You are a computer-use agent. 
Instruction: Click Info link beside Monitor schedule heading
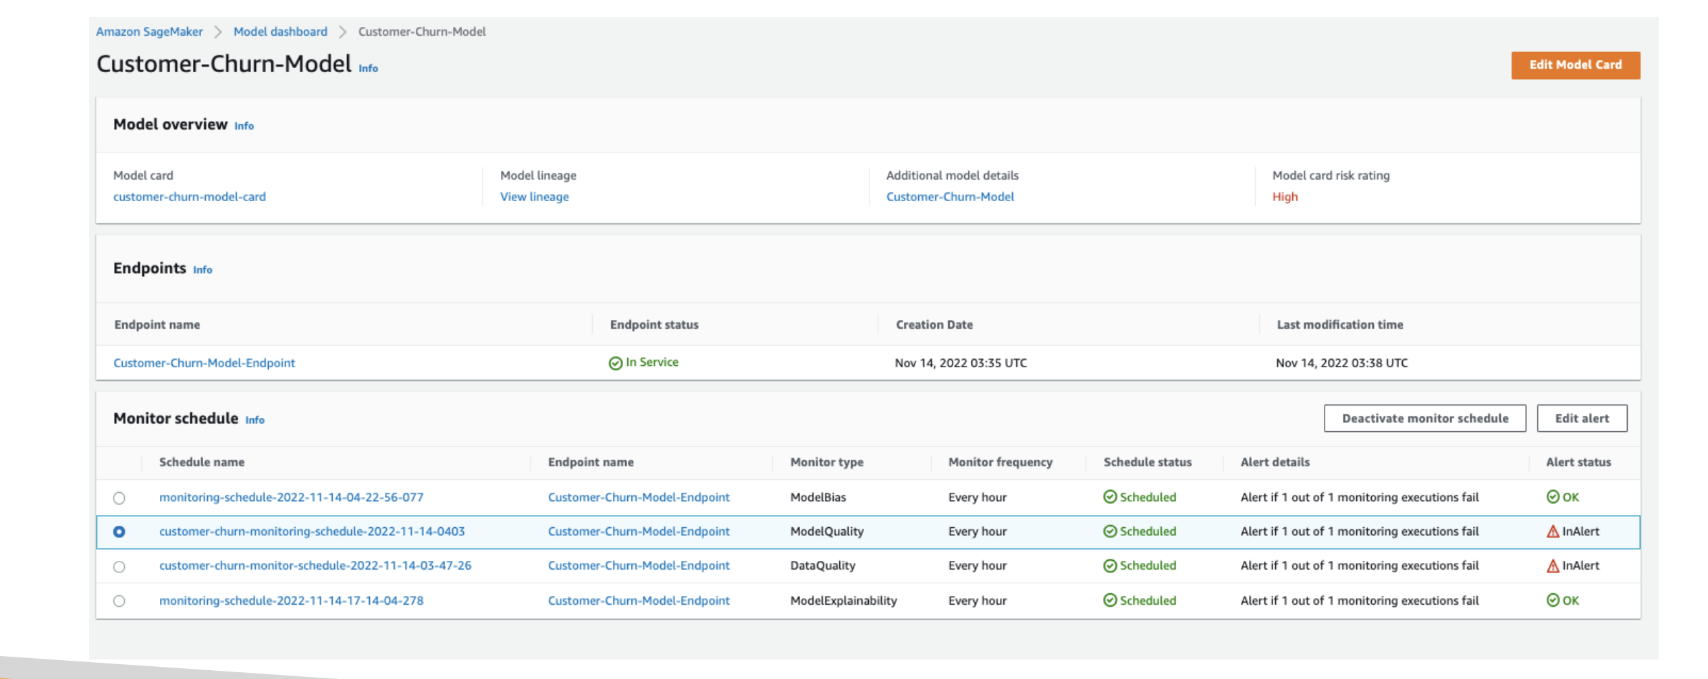(255, 420)
